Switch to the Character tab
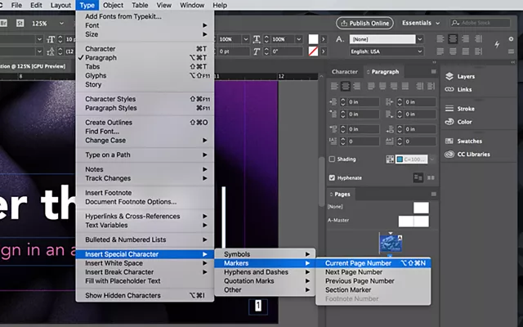523x327 pixels. (344, 72)
